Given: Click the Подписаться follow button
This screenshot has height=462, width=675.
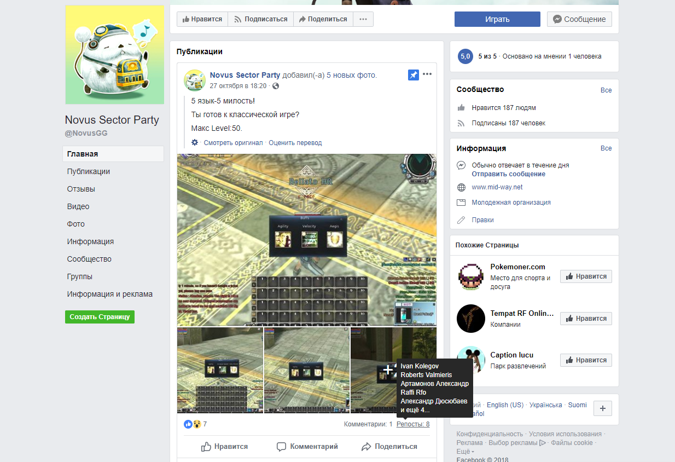Looking at the screenshot, I should 260,19.
